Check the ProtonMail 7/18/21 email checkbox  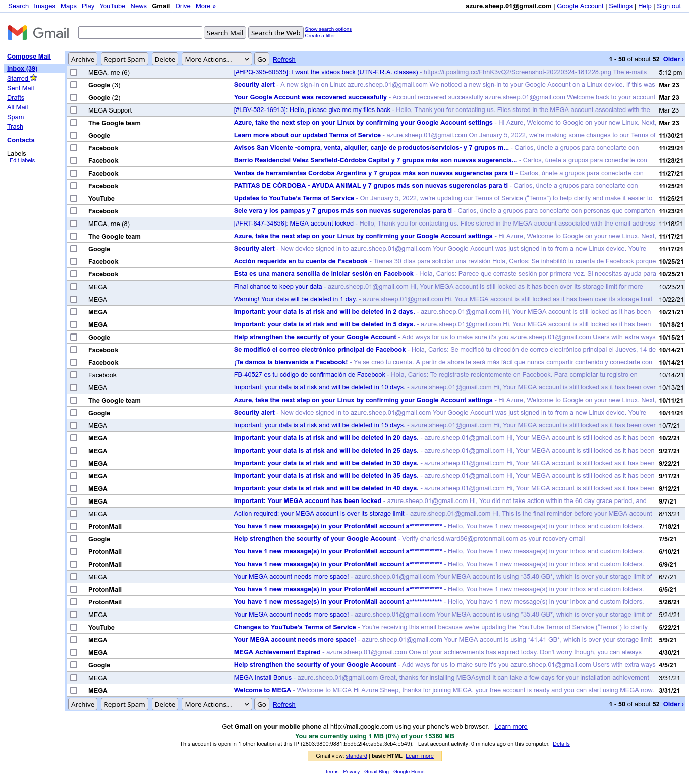tap(74, 526)
